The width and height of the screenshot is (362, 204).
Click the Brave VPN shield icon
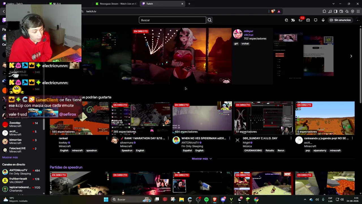pyautogui.click(x=353, y=11)
